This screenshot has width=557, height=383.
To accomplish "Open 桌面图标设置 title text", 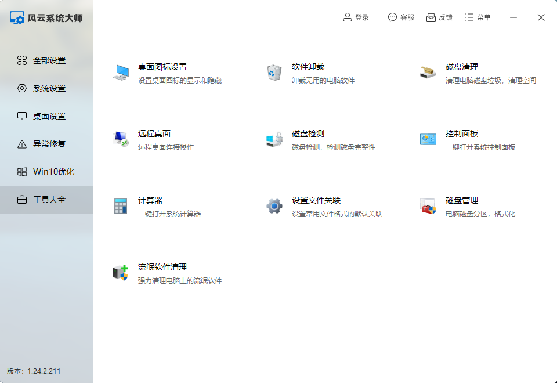I will (162, 67).
